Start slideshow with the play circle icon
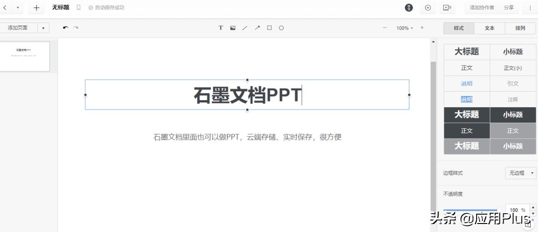Viewport: 538px width, 232px height. (428, 8)
